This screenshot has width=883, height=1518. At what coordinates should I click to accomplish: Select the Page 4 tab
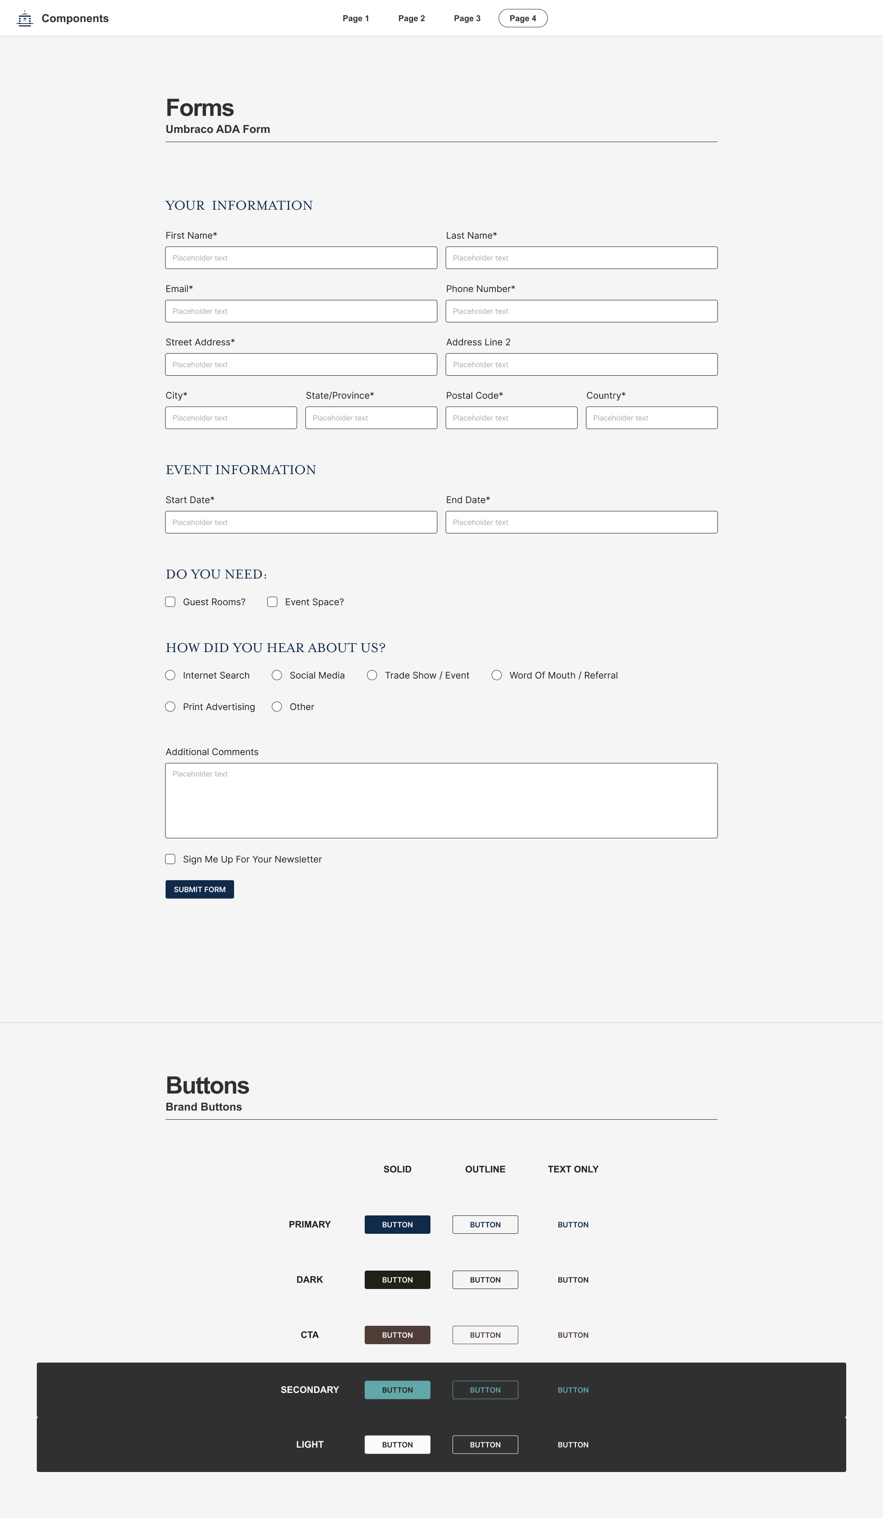coord(522,19)
